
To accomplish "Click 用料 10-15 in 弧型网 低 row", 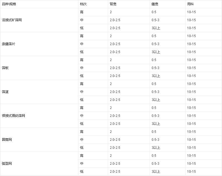I will pos(191,172).
